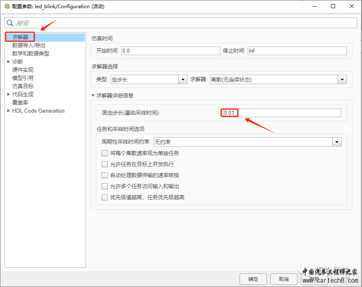Viewport: 362px width, 287px height.
Task: Collapse the 求解器详细信息 section
Action: [x=93, y=96]
